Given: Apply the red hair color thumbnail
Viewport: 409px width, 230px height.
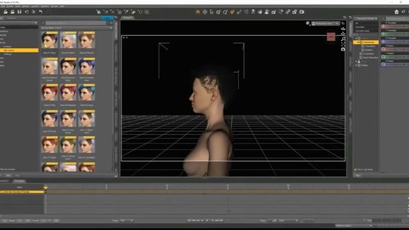Looking at the screenshot, I should [50, 92].
